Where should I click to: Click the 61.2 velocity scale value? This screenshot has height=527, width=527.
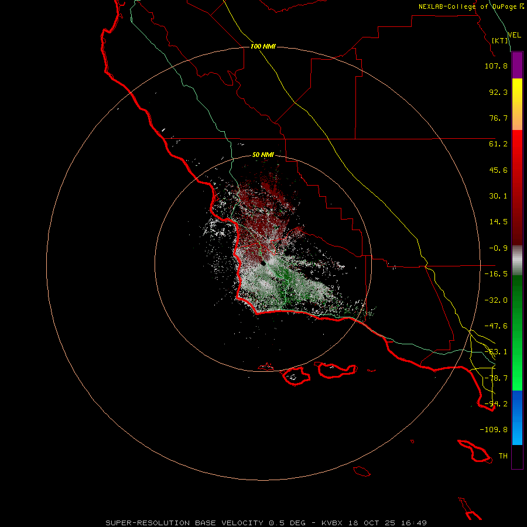click(498, 144)
